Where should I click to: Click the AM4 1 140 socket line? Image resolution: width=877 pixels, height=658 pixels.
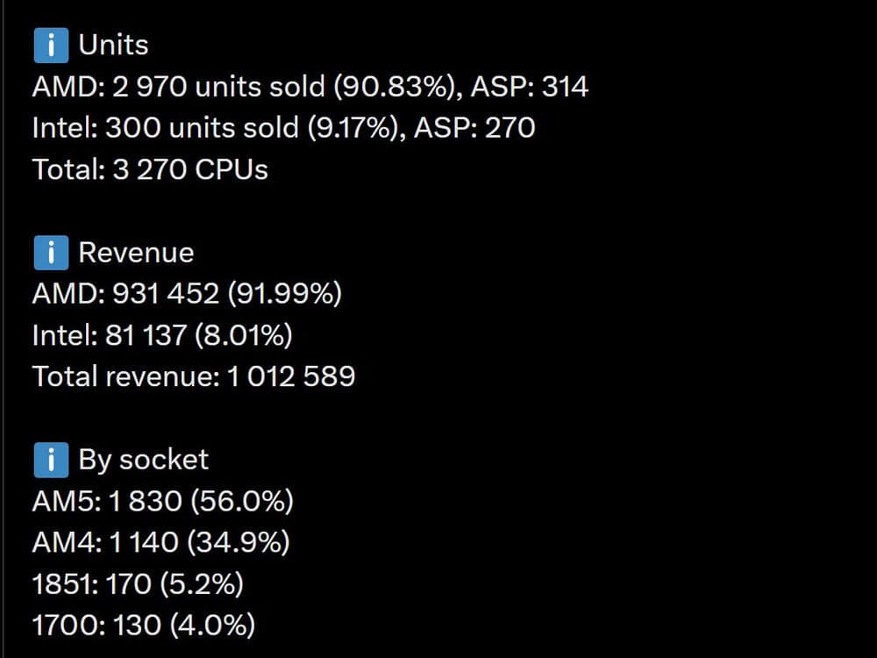point(161,542)
